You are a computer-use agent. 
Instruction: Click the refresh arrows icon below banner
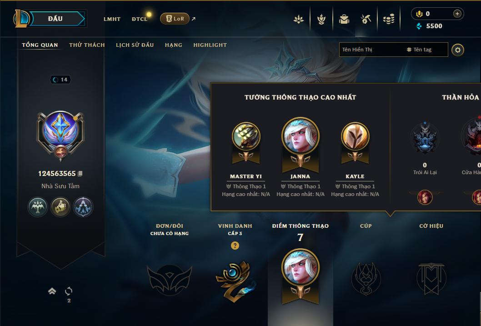point(69,291)
